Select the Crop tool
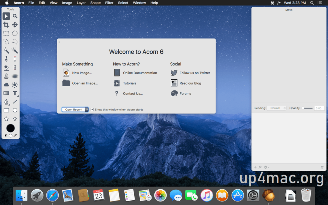This screenshot has height=205, width=328. [6, 24]
